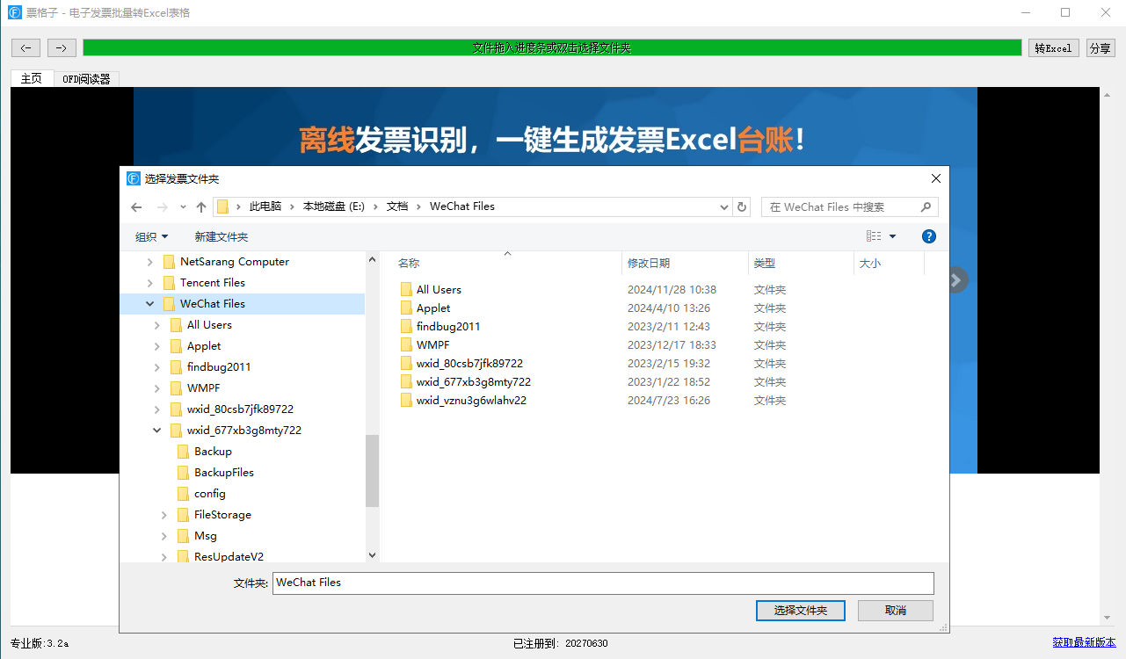Click the 分享 button
The height and width of the screenshot is (659, 1126).
point(1101,48)
